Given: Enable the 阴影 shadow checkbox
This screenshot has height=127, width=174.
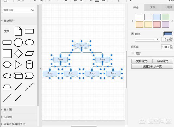Looking at the screenshot, I should click(133, 53).
